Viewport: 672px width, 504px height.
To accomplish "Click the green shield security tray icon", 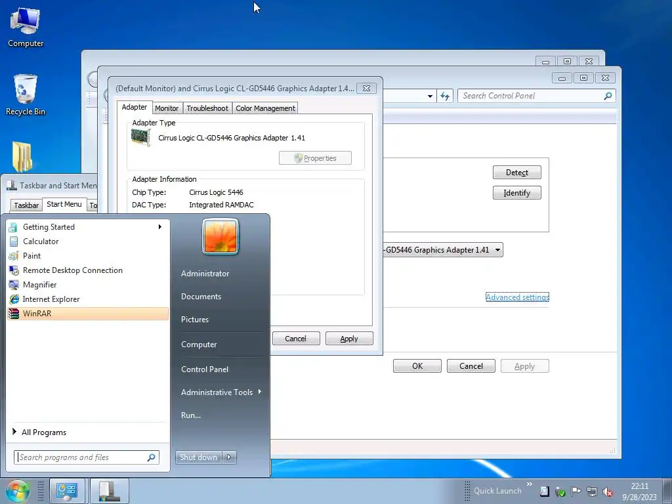I will tap(560, 492).
